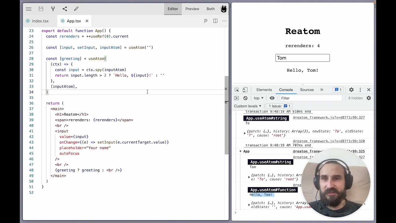This screenshot has width=396, height=223.
Task: Clear the console
Action: point(245,98)
